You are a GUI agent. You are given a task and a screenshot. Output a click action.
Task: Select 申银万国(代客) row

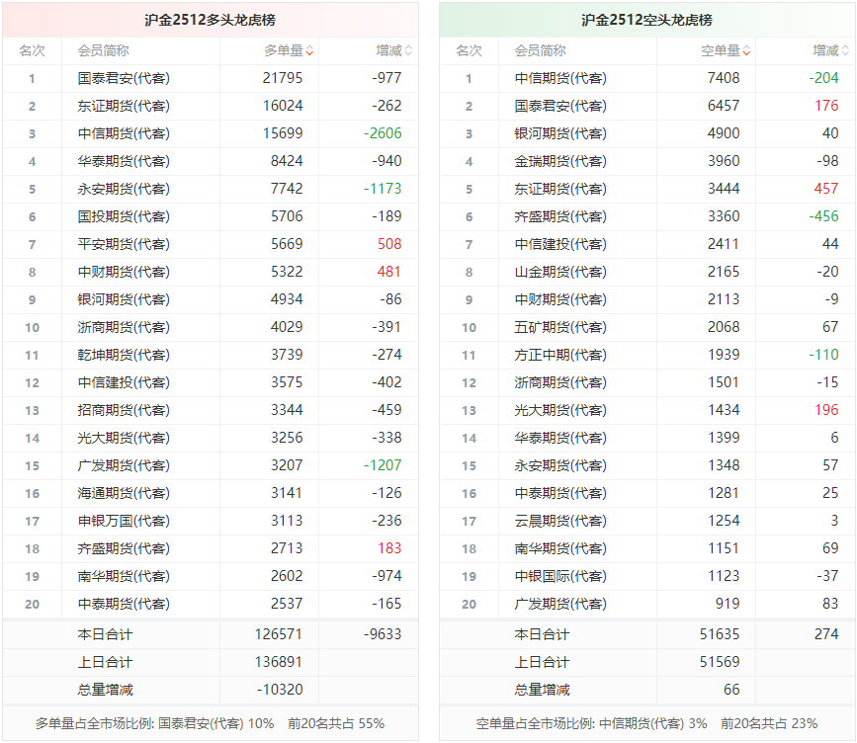[211, 522]
